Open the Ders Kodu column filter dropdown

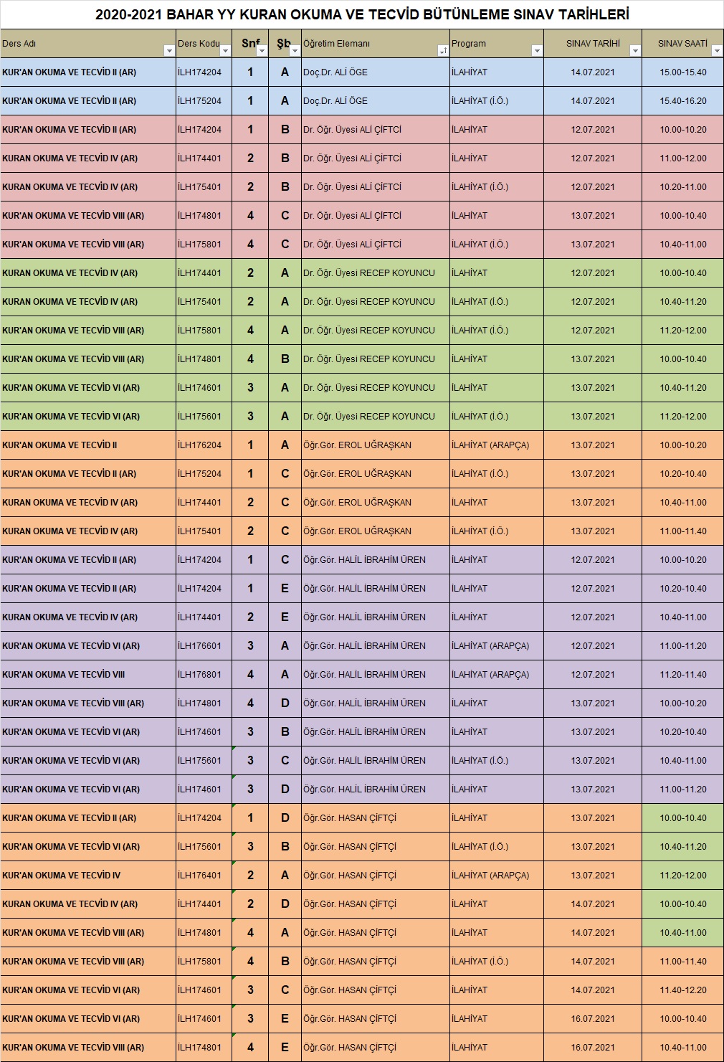(226, 51)
